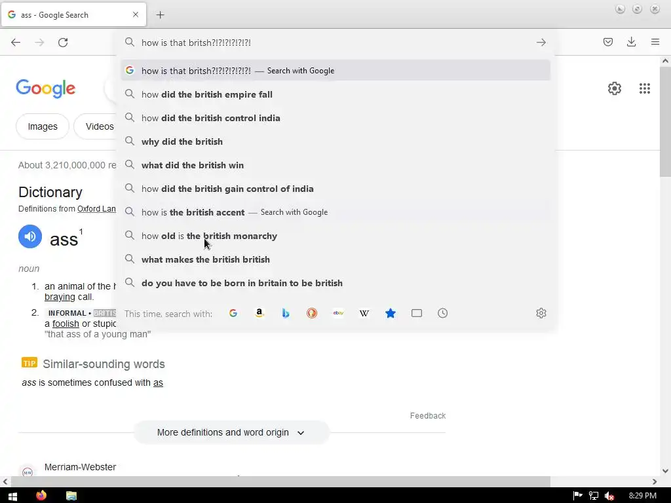
Task: Open the Firefox application menu
Action: [655, 42]
